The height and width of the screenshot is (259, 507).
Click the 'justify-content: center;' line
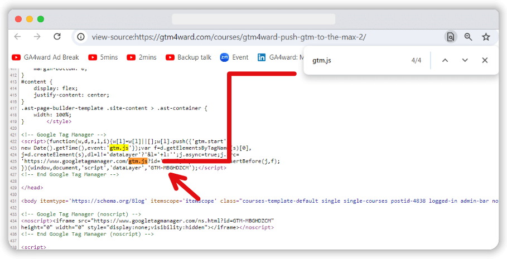[71, 95]
